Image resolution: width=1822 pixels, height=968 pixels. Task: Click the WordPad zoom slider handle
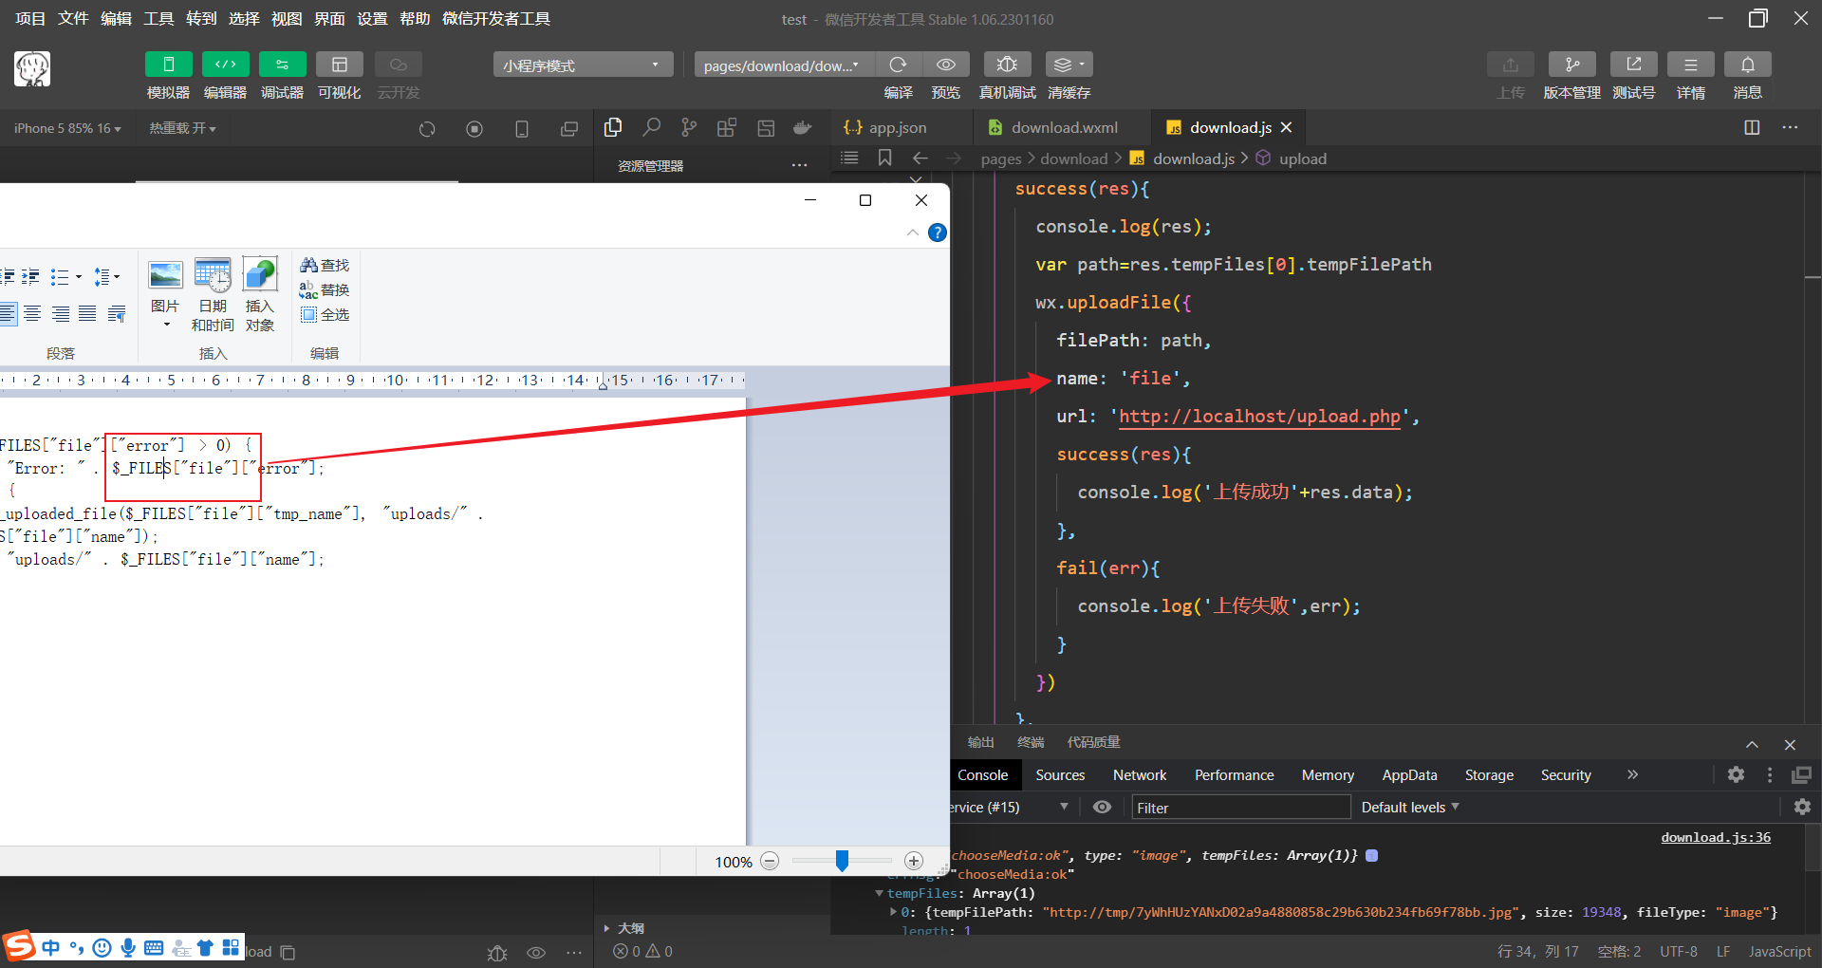point(842,861)
